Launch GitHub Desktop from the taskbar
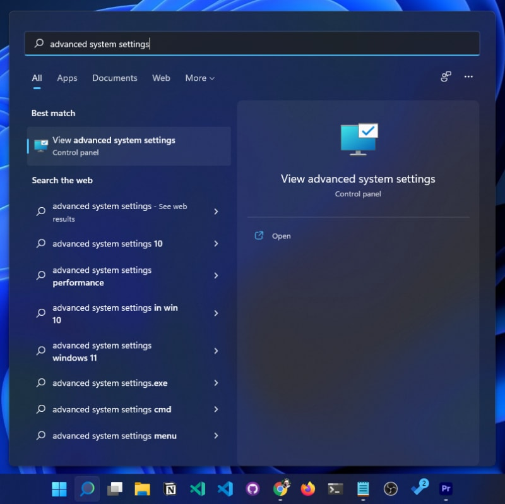This screenshot has height=504, width=505. (253, 489)
